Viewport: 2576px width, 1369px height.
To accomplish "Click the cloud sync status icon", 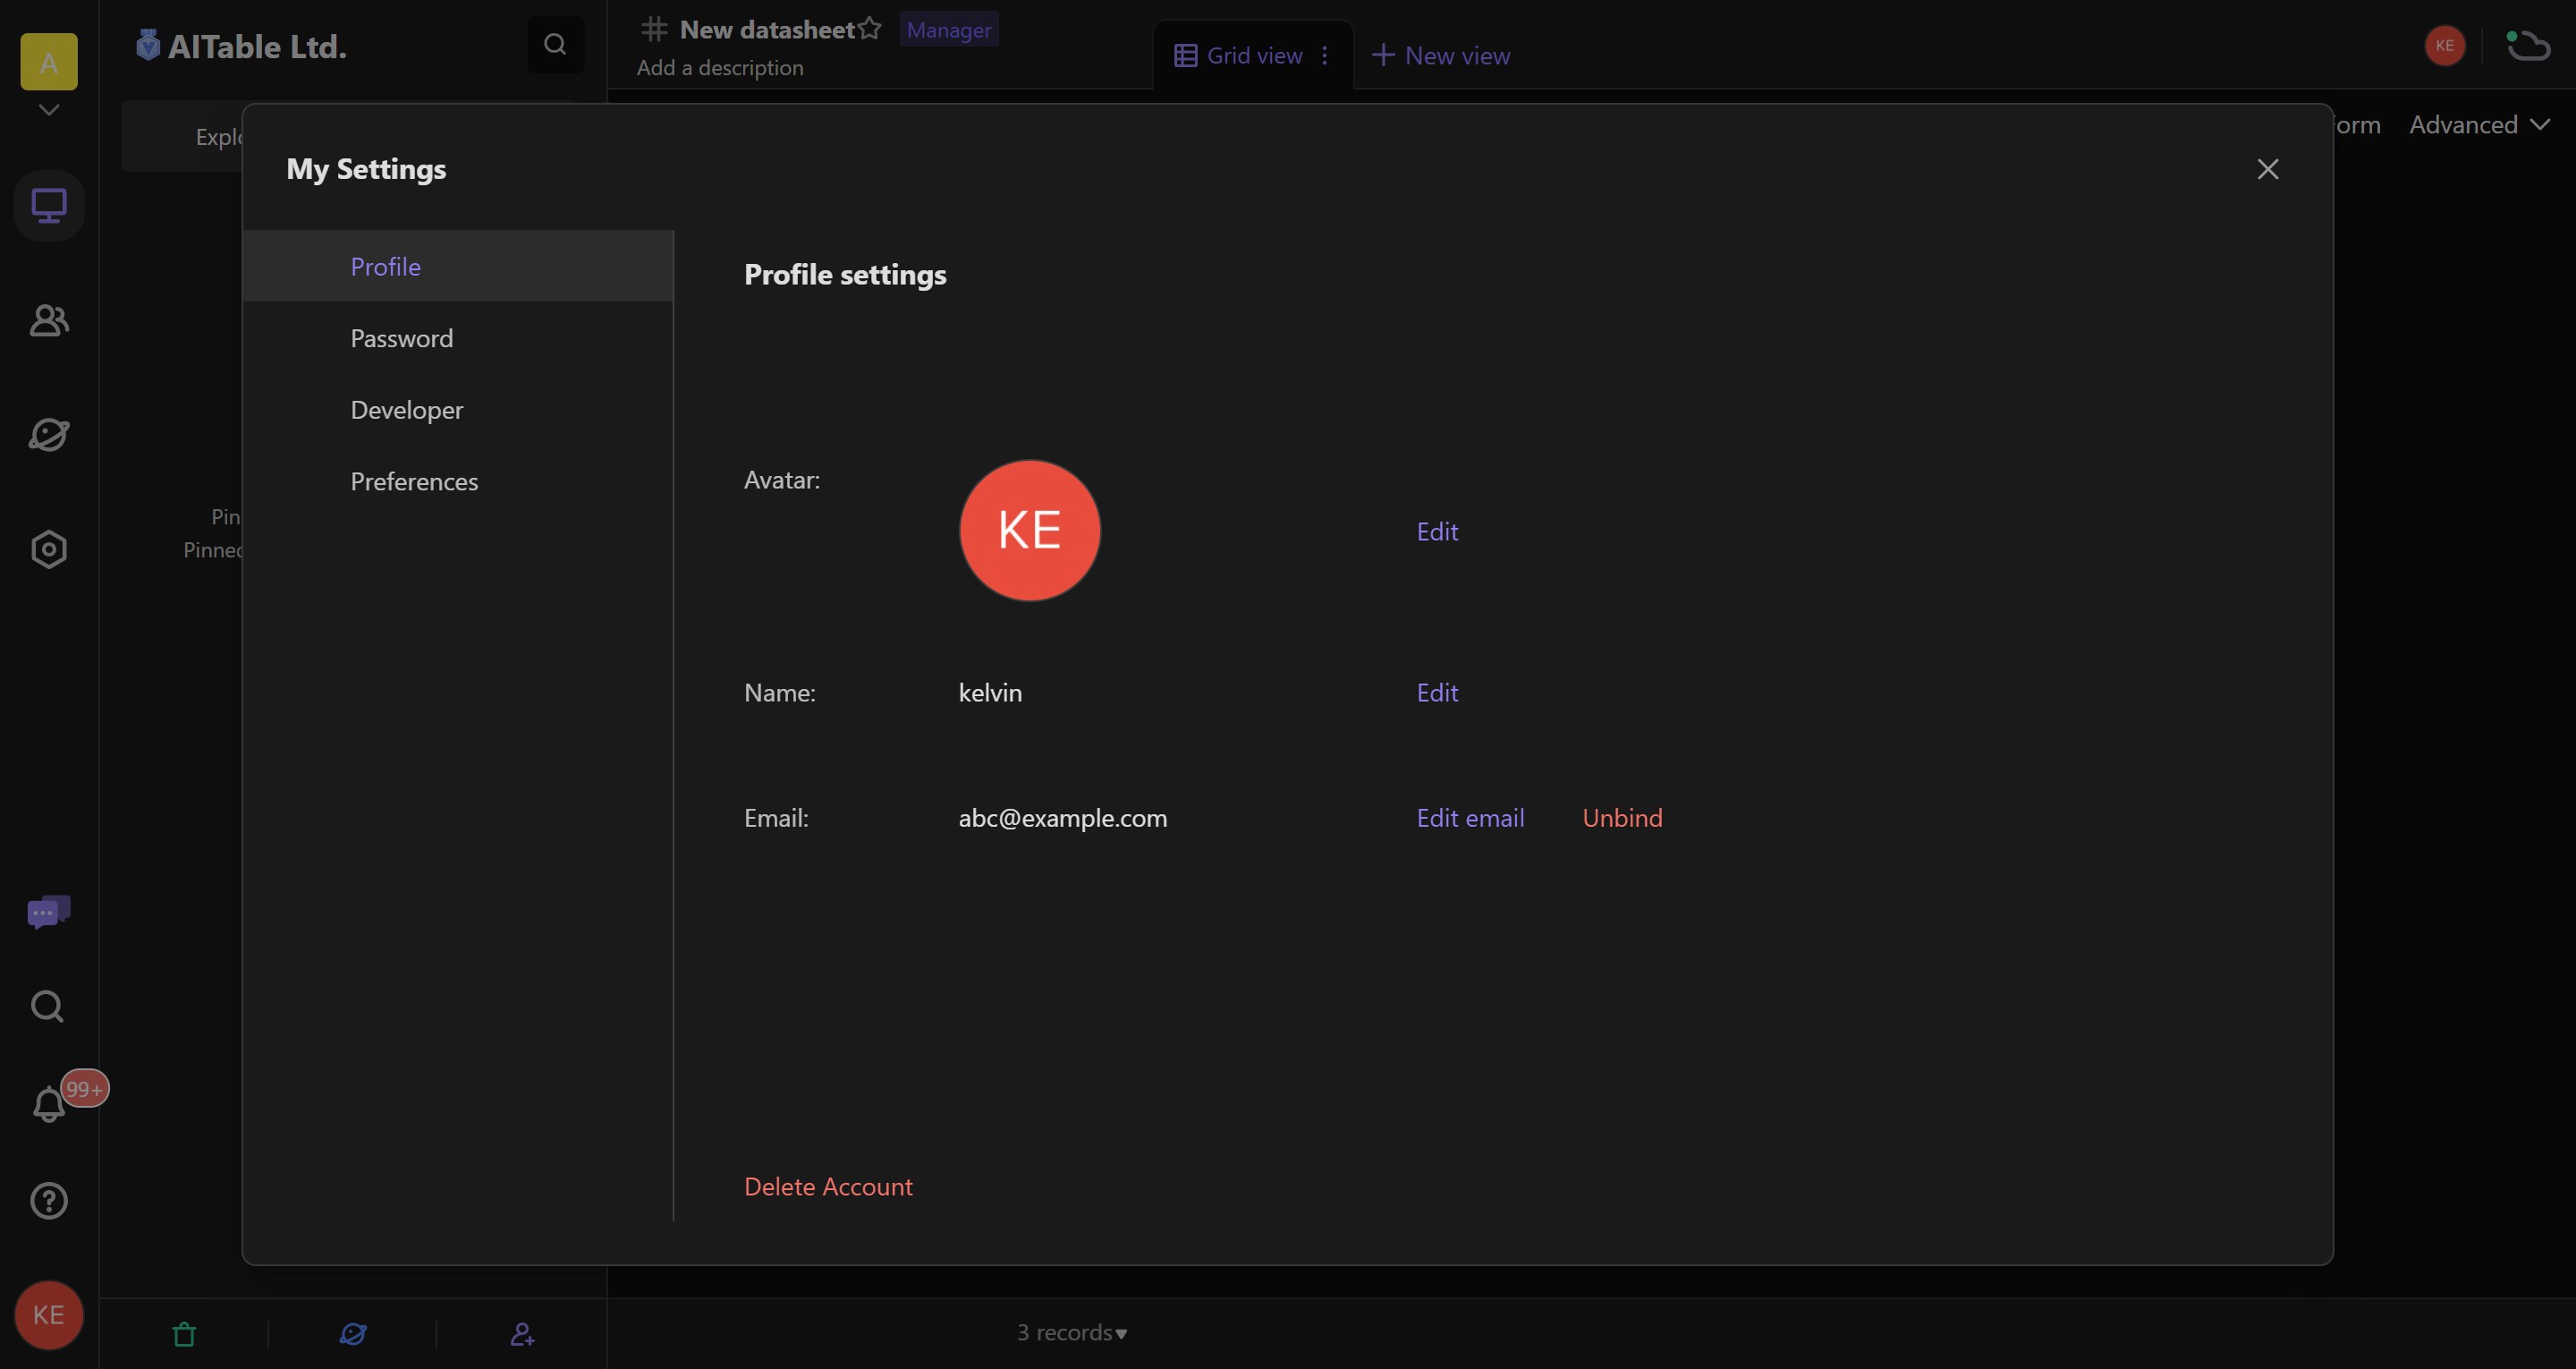I will pos(2527,45).
